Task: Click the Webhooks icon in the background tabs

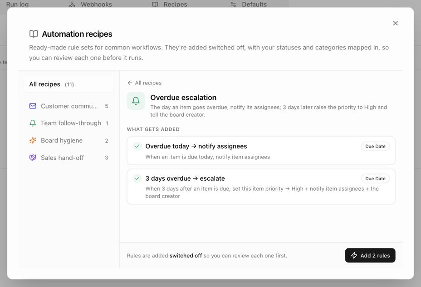Action: (72, 4)
